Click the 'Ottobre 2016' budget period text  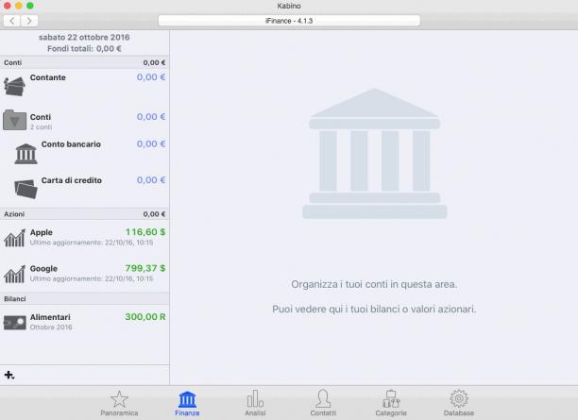pos(51,328)
